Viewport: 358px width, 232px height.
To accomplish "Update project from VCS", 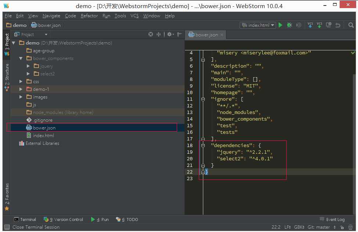I will pyautogui.click(x=310, y=25).
